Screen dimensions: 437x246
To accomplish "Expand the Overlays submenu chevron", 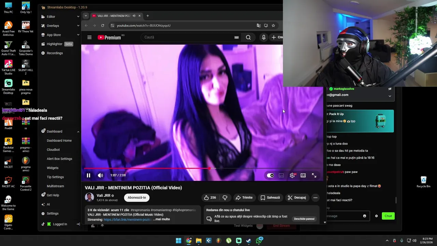I will coord(78,26).
